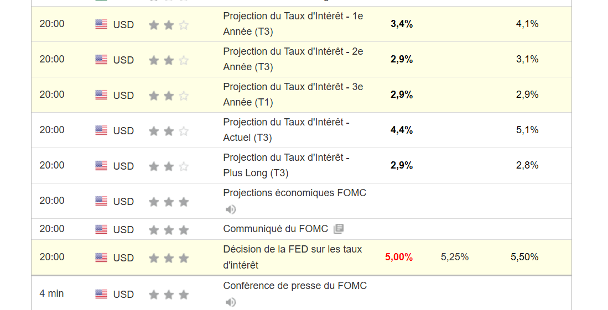Viewport: 608px width, 310px height.
Task: Click importance stars in 1e Année (T3) row
Action: (x=169, y=25)
